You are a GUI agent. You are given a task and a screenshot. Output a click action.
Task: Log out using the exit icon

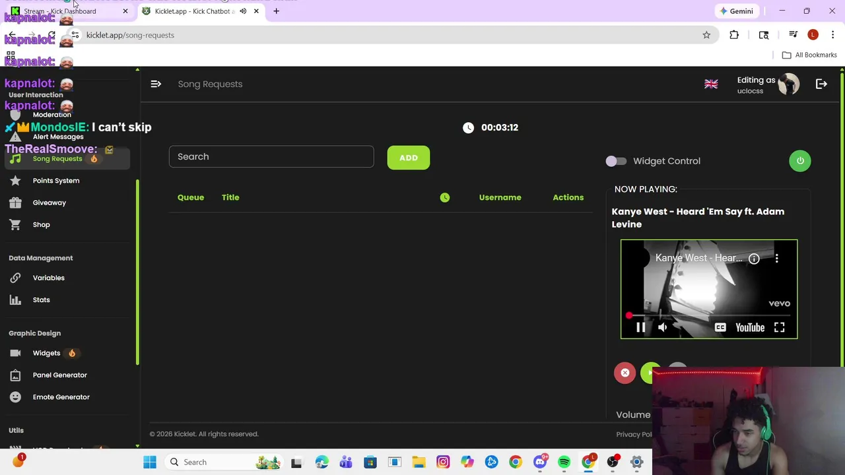pyautogui.click(x=821, y=84)
